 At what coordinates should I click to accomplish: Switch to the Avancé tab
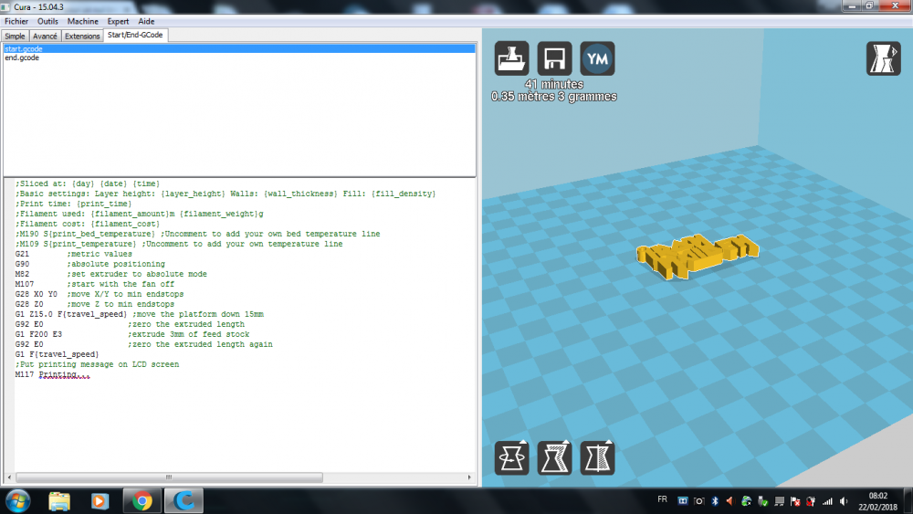click(x=45, y=37)
